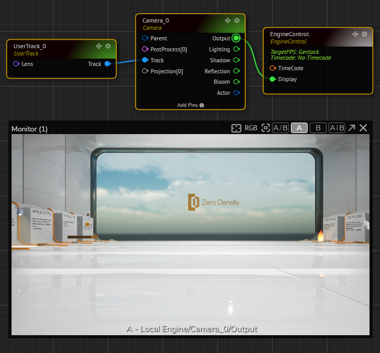The height and width of the screenshot is (353, 380).
Task: Click the TimeCode pin on EngineControl
Action: pyautogui.click(x=273, y=68)
